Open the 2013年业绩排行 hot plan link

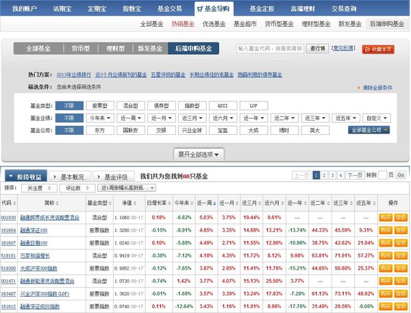coord(74,75)
